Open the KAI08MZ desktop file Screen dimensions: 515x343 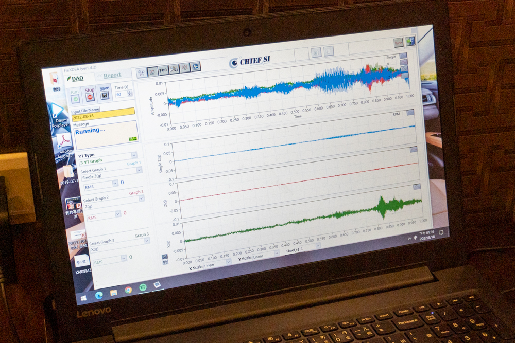pos(82,264)
